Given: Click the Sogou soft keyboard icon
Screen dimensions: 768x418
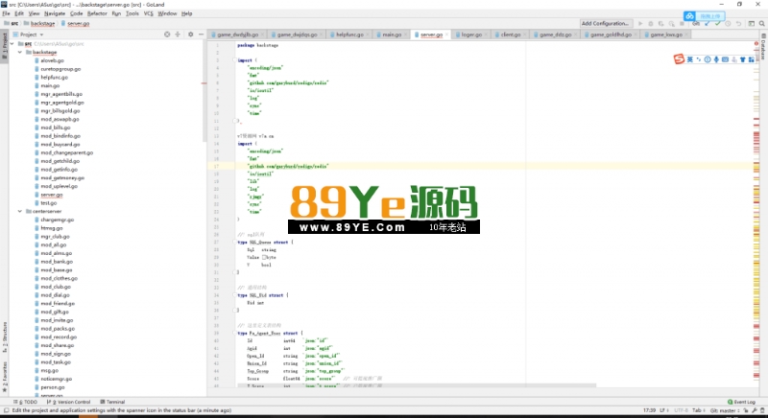Looking at the screenshot, I should 725,59.
